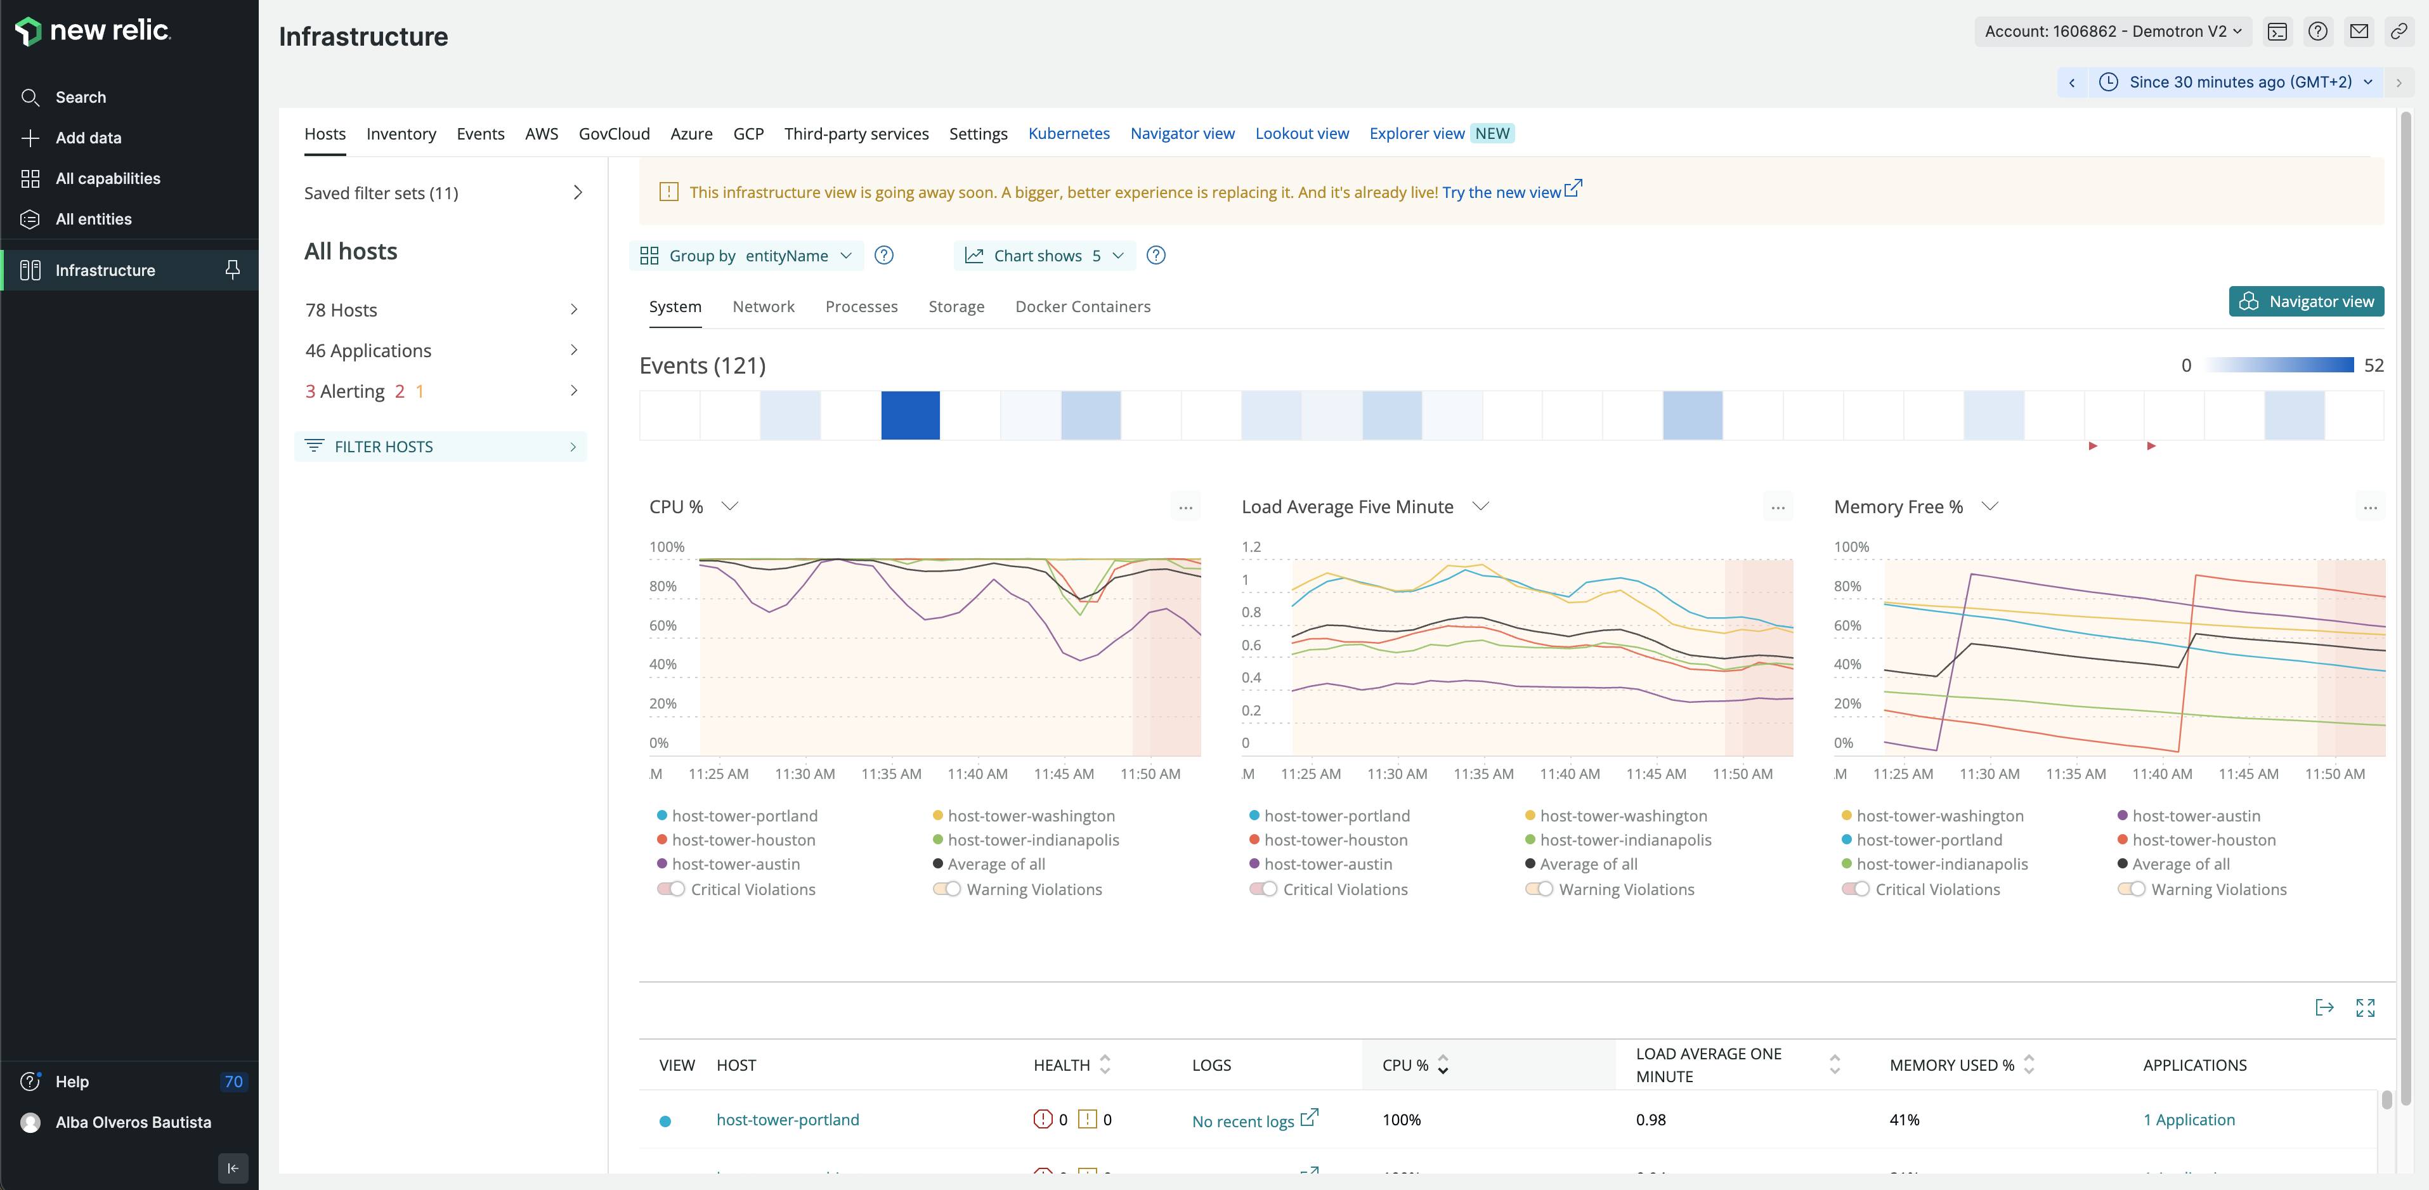Open CPU % chart options menu
Viewport: 2429px width, 1190px height.
1185,507
